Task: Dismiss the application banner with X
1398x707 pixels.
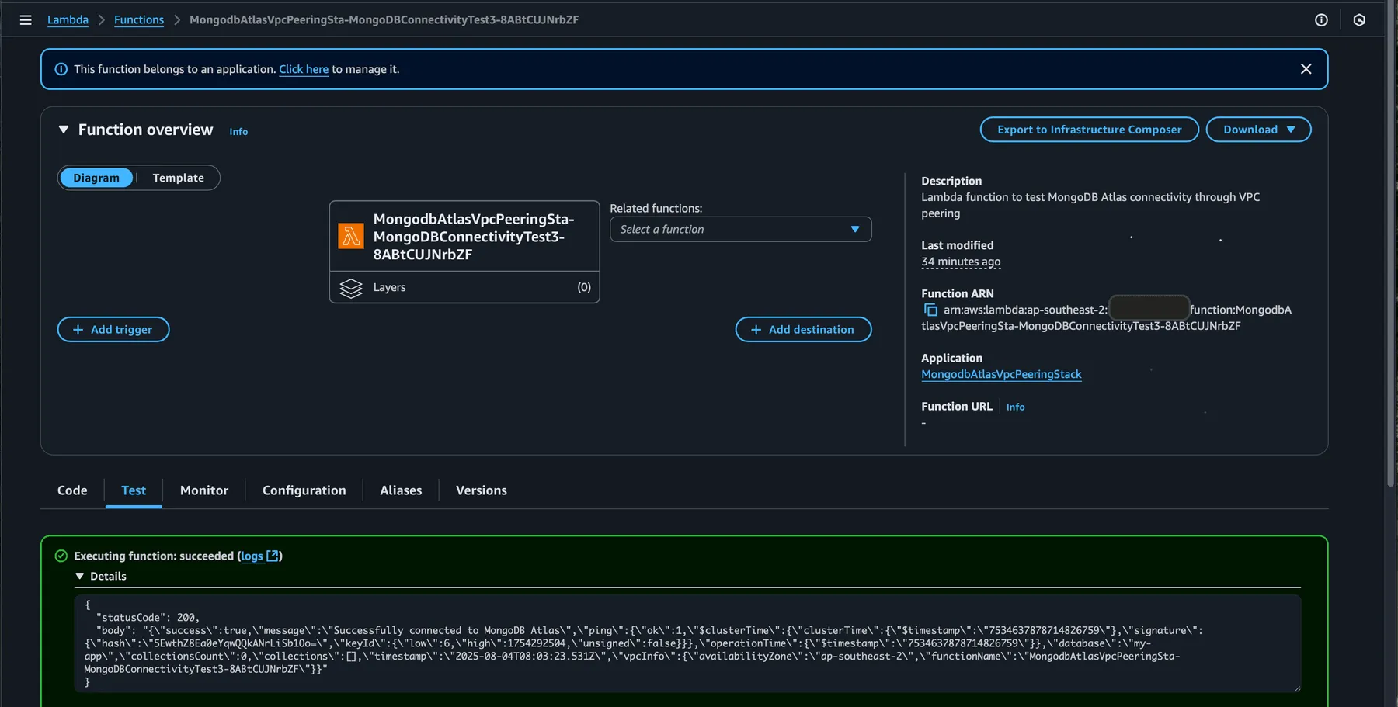Action: 1306,69
